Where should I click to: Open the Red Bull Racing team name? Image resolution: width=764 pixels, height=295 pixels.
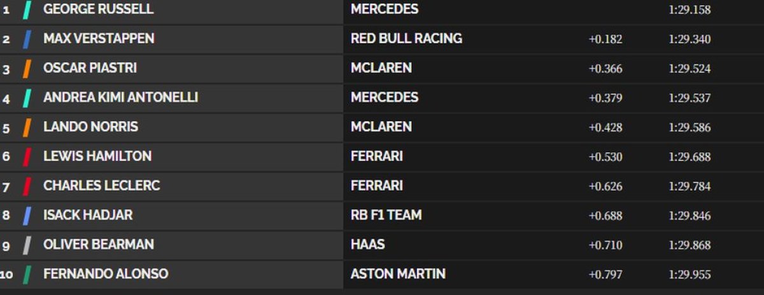pyautogui.click(x=406, y=39)
